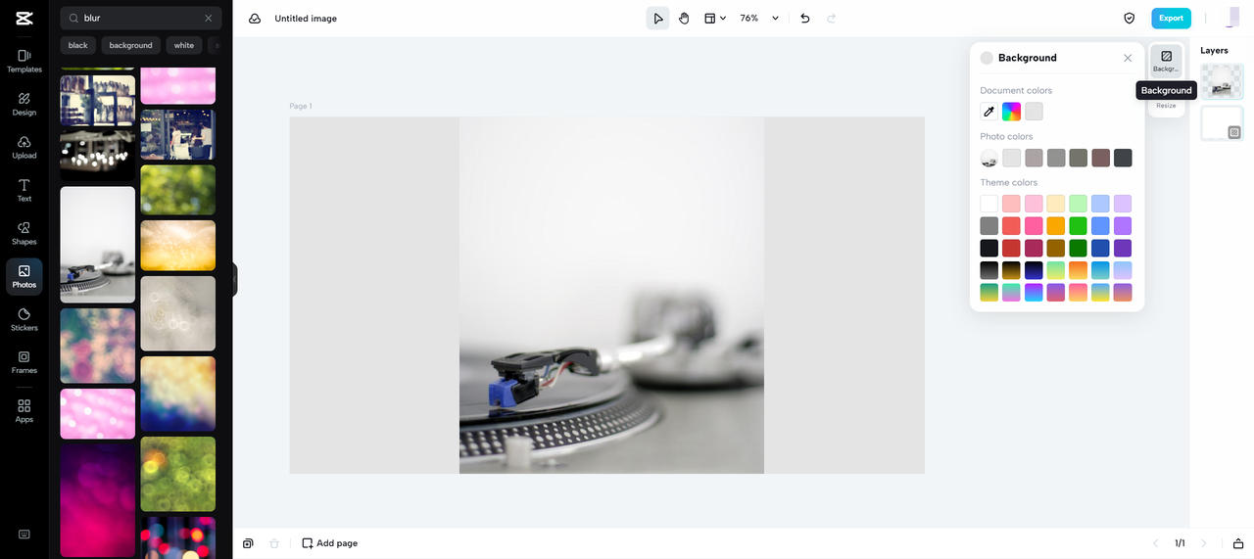Open the user profile avatar
Screen dimensions: 1254x559
(x=1230, y=18)
